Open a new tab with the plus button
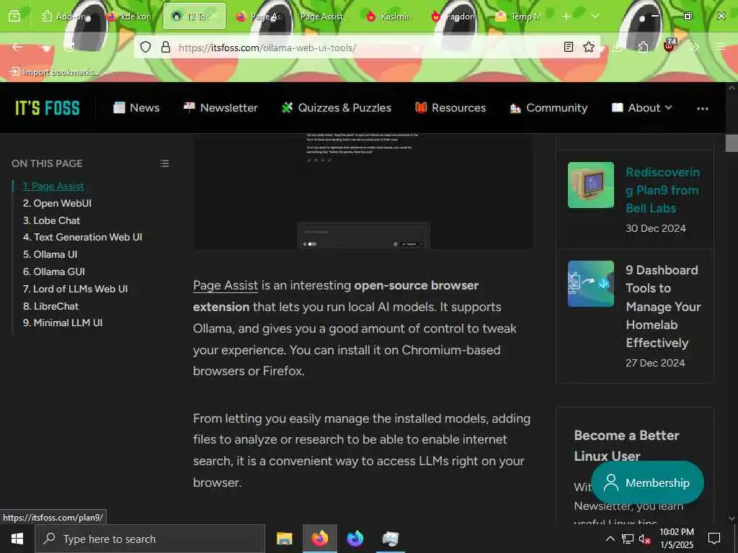This screenshot has width=738, height=553. coord(566,17)
